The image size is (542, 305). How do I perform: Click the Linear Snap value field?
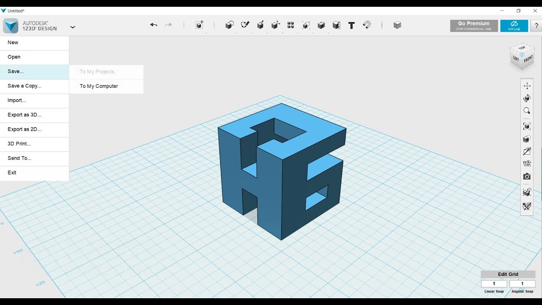tap(494, 284)
